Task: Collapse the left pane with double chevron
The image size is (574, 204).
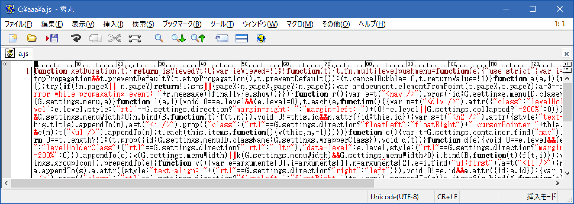Action: tap(5, 64)
